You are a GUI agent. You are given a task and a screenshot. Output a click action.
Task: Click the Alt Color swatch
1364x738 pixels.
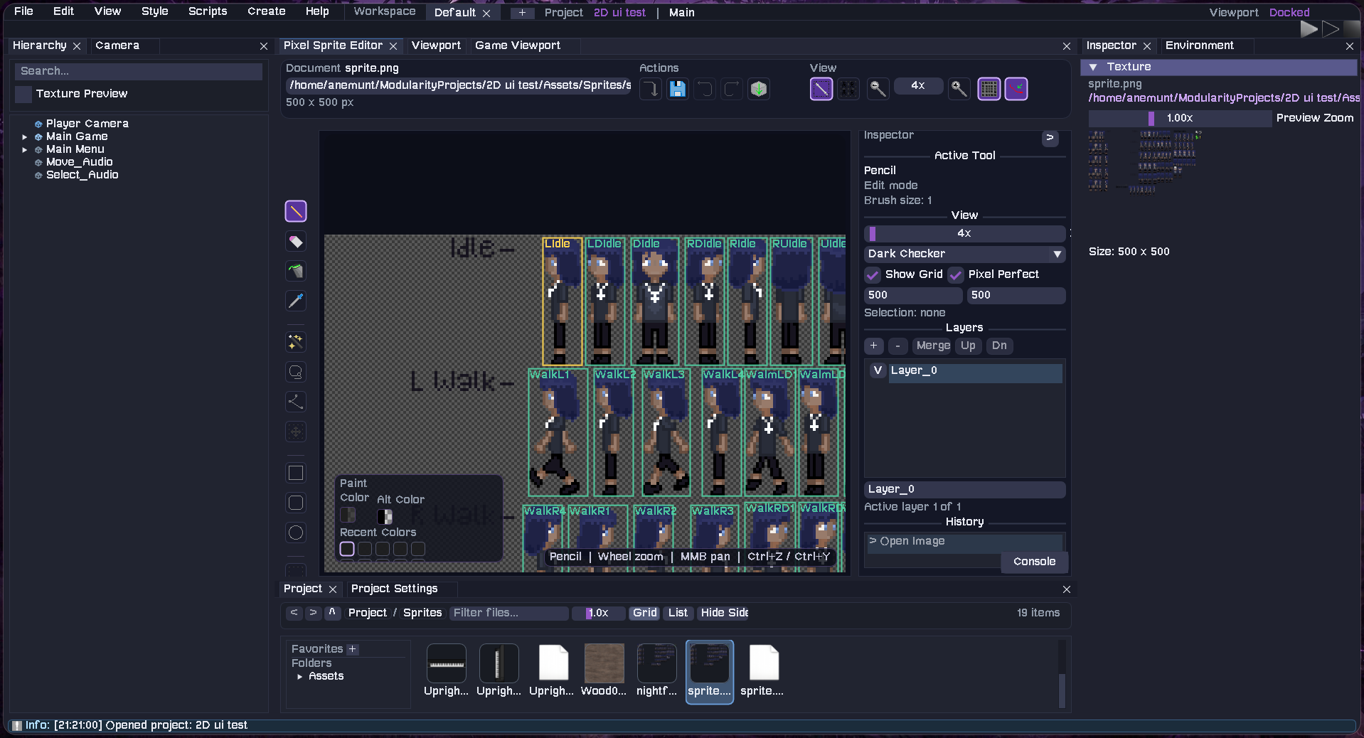coord(385,516)
